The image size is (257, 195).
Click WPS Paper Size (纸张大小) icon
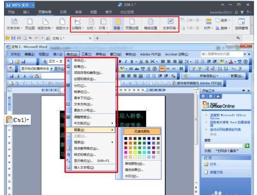[62, 24]
